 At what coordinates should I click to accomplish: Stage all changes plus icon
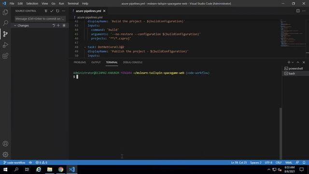pyautogui.click(x=58, y=26)
